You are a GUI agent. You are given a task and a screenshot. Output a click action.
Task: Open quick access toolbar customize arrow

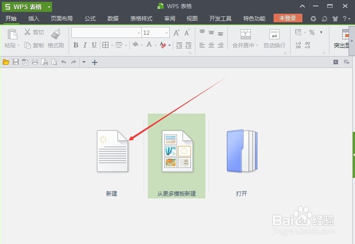coord(84,62)
